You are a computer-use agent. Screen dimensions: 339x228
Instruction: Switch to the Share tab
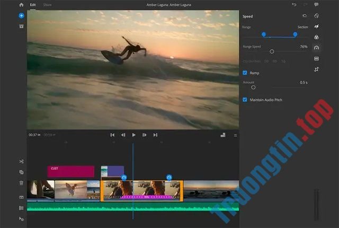tap(47, 5)
